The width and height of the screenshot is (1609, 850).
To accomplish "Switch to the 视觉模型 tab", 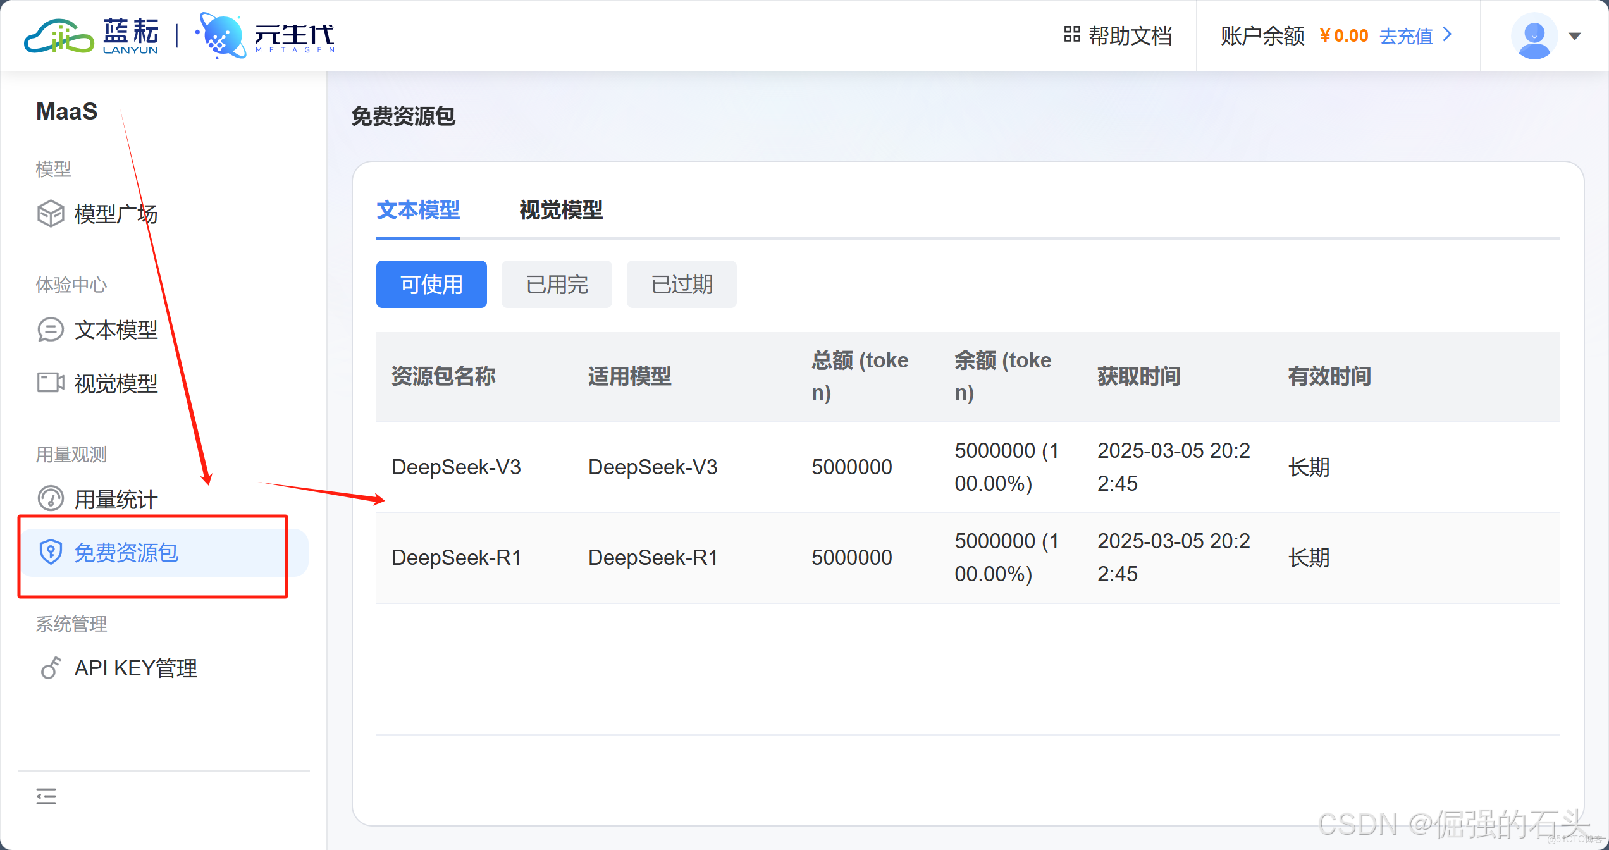I will point(560,210).
